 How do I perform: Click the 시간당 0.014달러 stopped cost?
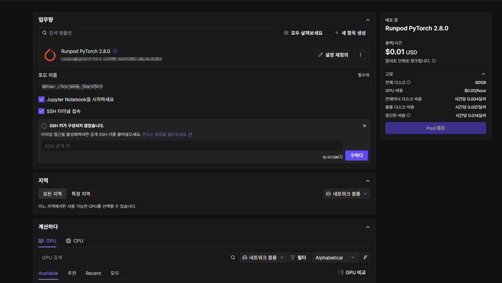click(x=471, y=115)
